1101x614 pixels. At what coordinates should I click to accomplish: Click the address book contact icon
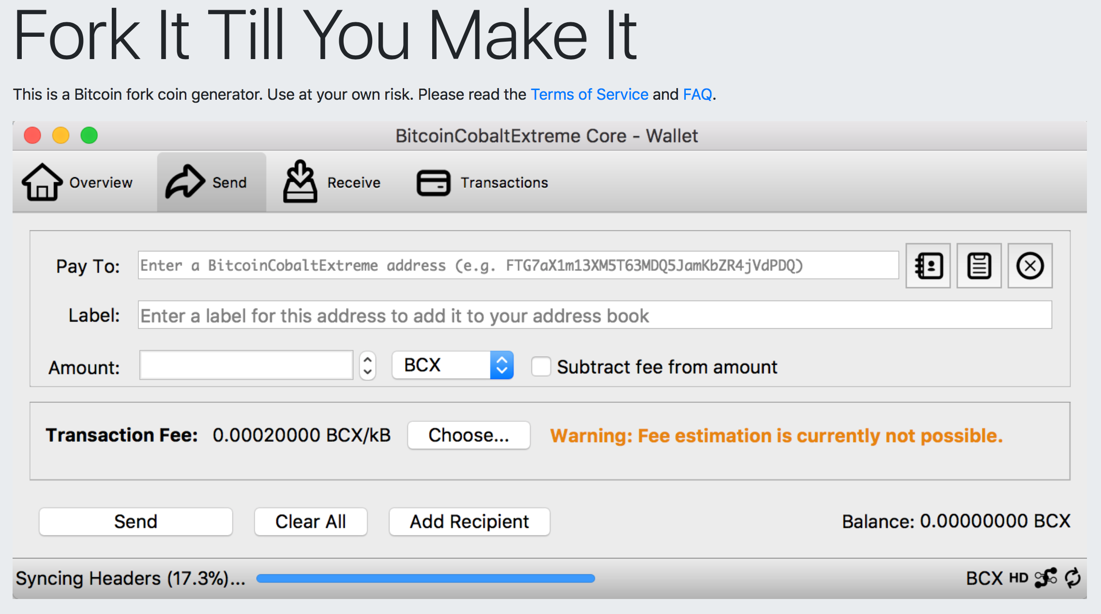[927, 265]
